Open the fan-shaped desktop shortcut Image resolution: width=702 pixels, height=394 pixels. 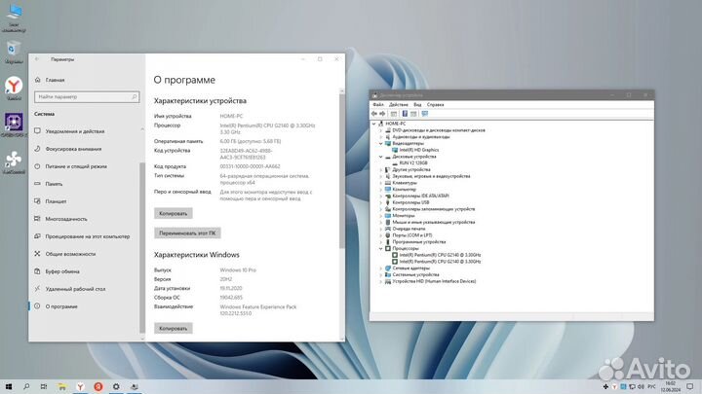tap(14, 161)
